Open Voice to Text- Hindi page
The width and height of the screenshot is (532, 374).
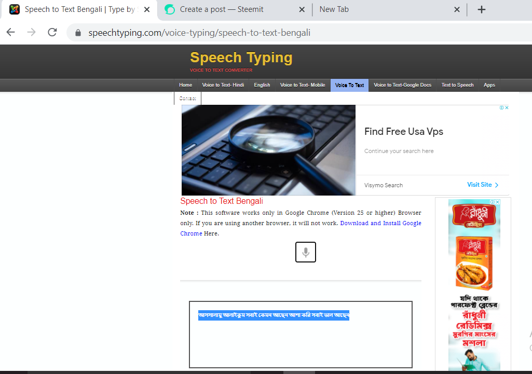point(223,85)
